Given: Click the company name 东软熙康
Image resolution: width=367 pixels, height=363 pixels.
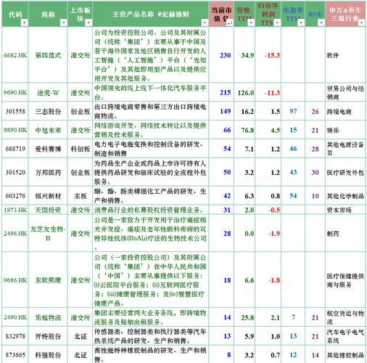Looking at the screenshot, I should [x=48, y=280].
